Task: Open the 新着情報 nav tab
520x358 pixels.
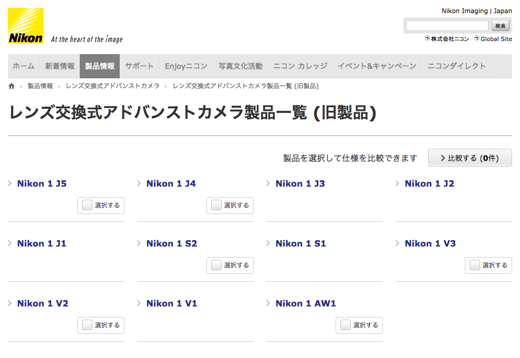Action: [60, 66]
